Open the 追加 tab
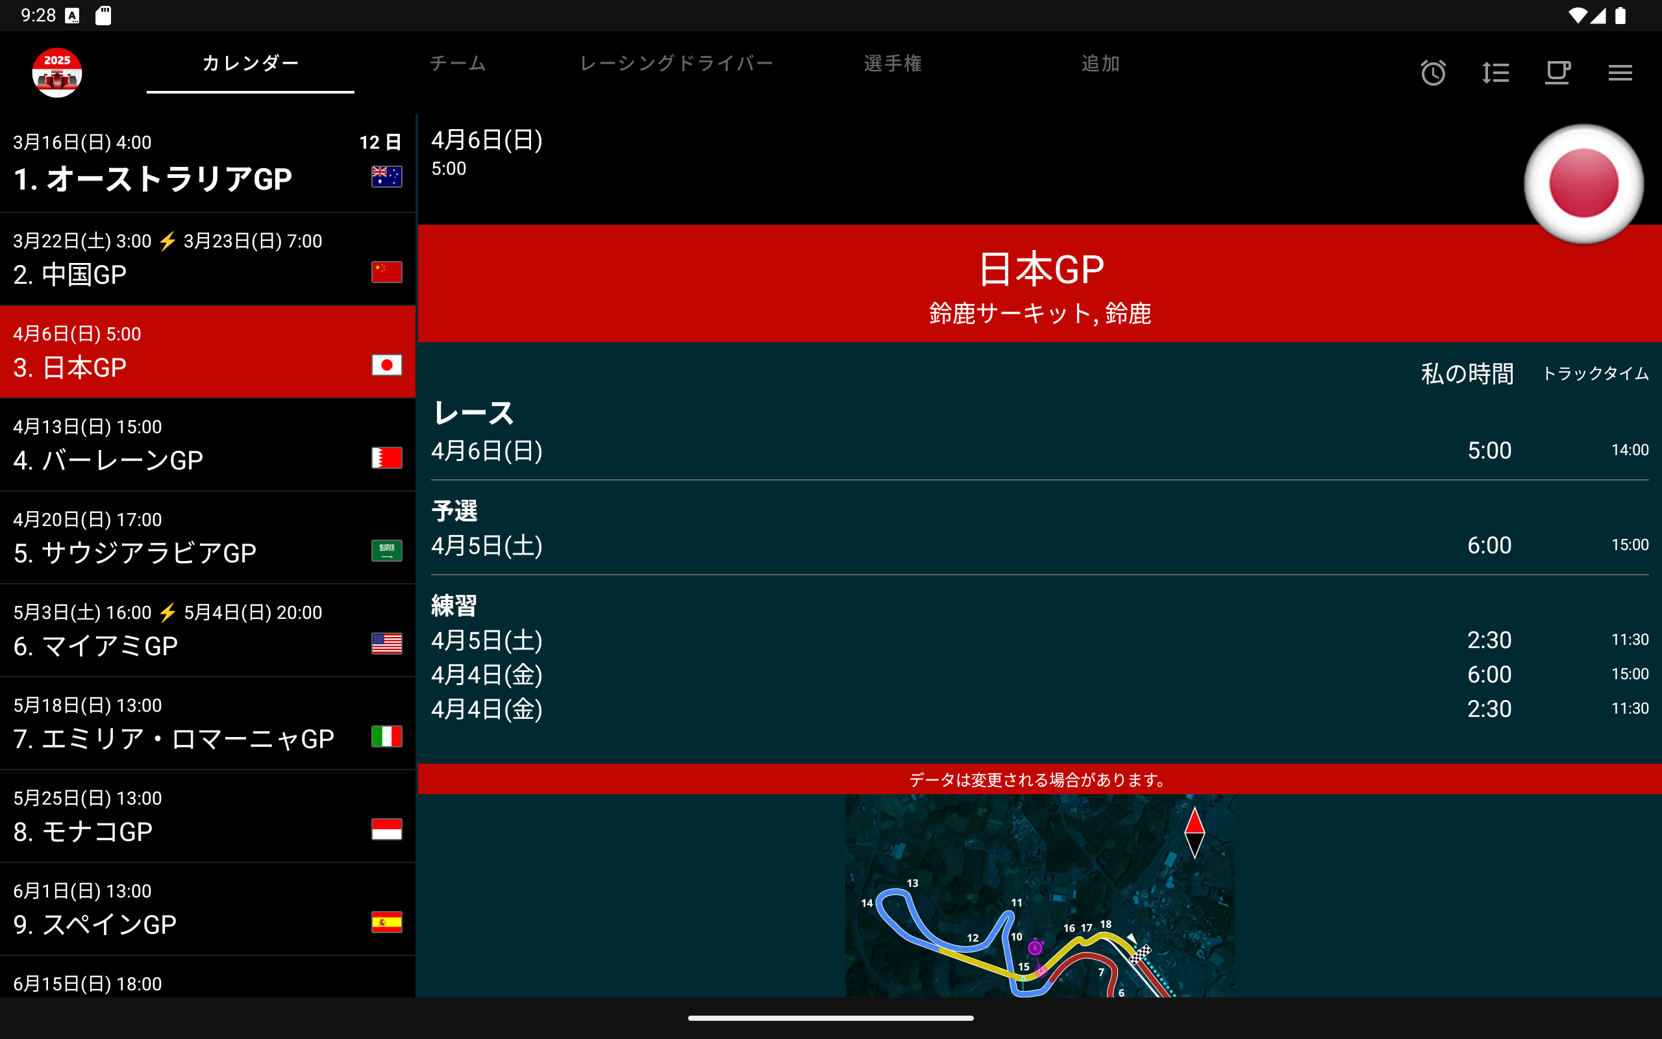Screen dimensions: 1662x1039 (1100, 64)
